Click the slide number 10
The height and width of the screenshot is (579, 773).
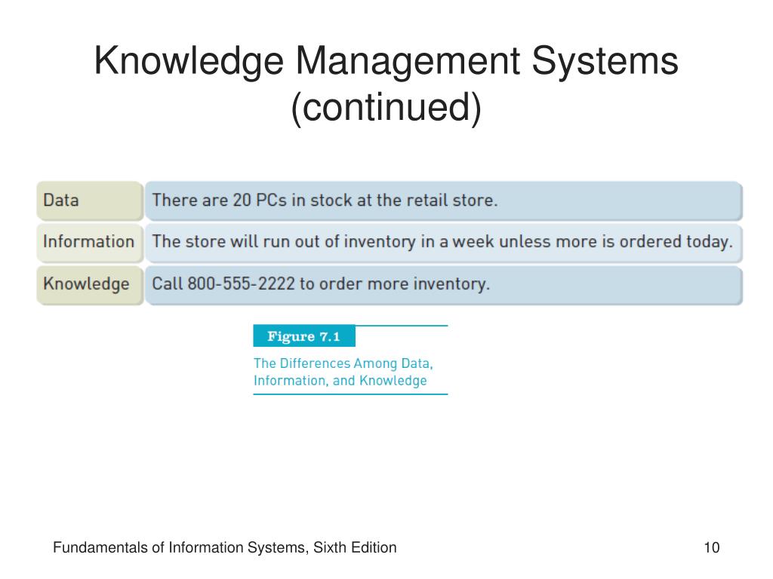click(x=711, y=547)
